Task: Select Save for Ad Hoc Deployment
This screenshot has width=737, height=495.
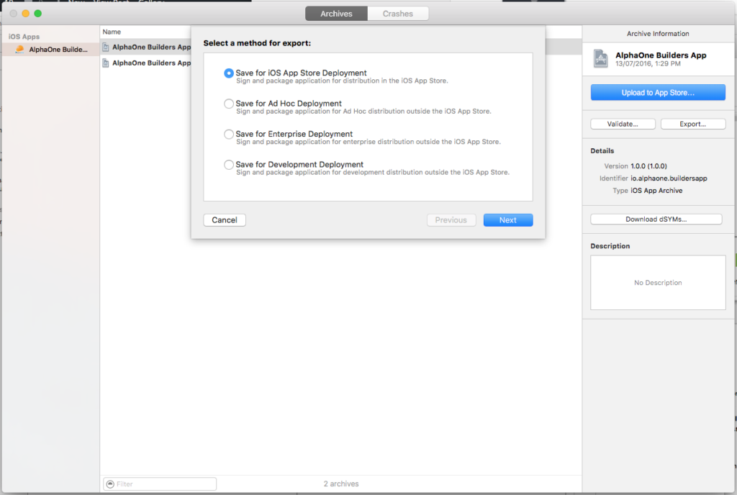Action: (228, 104)
